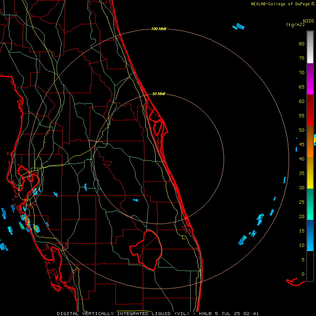
Task: Click the 20 value on the VIL scale
Action: pos(302,217)
